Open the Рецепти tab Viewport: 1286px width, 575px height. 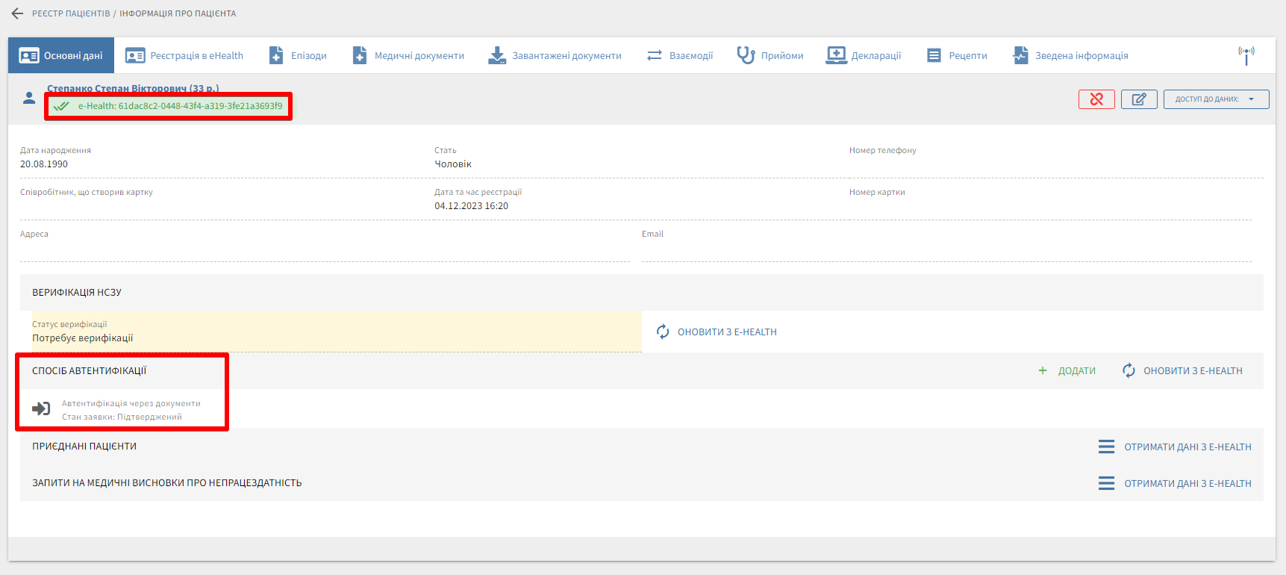click(x=957, y=55)
